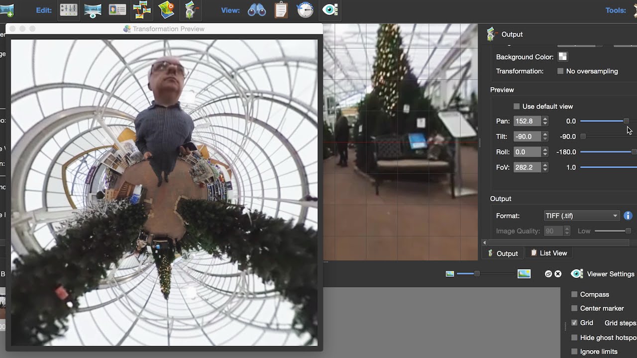The height and width of the screenshot is (358, 637).
Task: Click the Output grinder icon in toolbar
Action: (x=191, y=10)
